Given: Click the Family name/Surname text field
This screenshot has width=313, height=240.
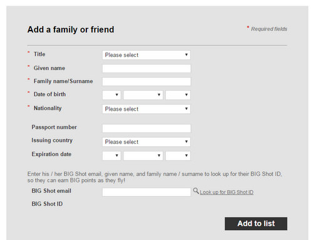Looking at the screenshot, I should 146,81.
